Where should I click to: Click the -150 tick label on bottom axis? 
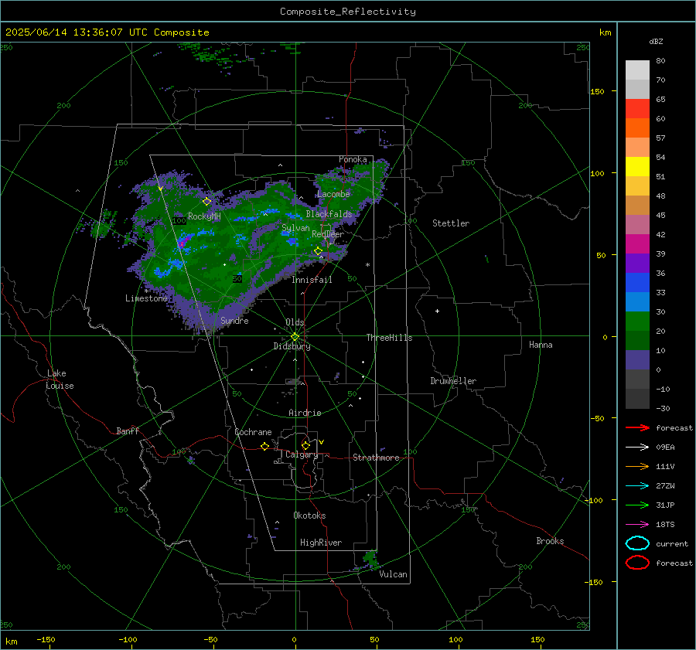point(46,639)
